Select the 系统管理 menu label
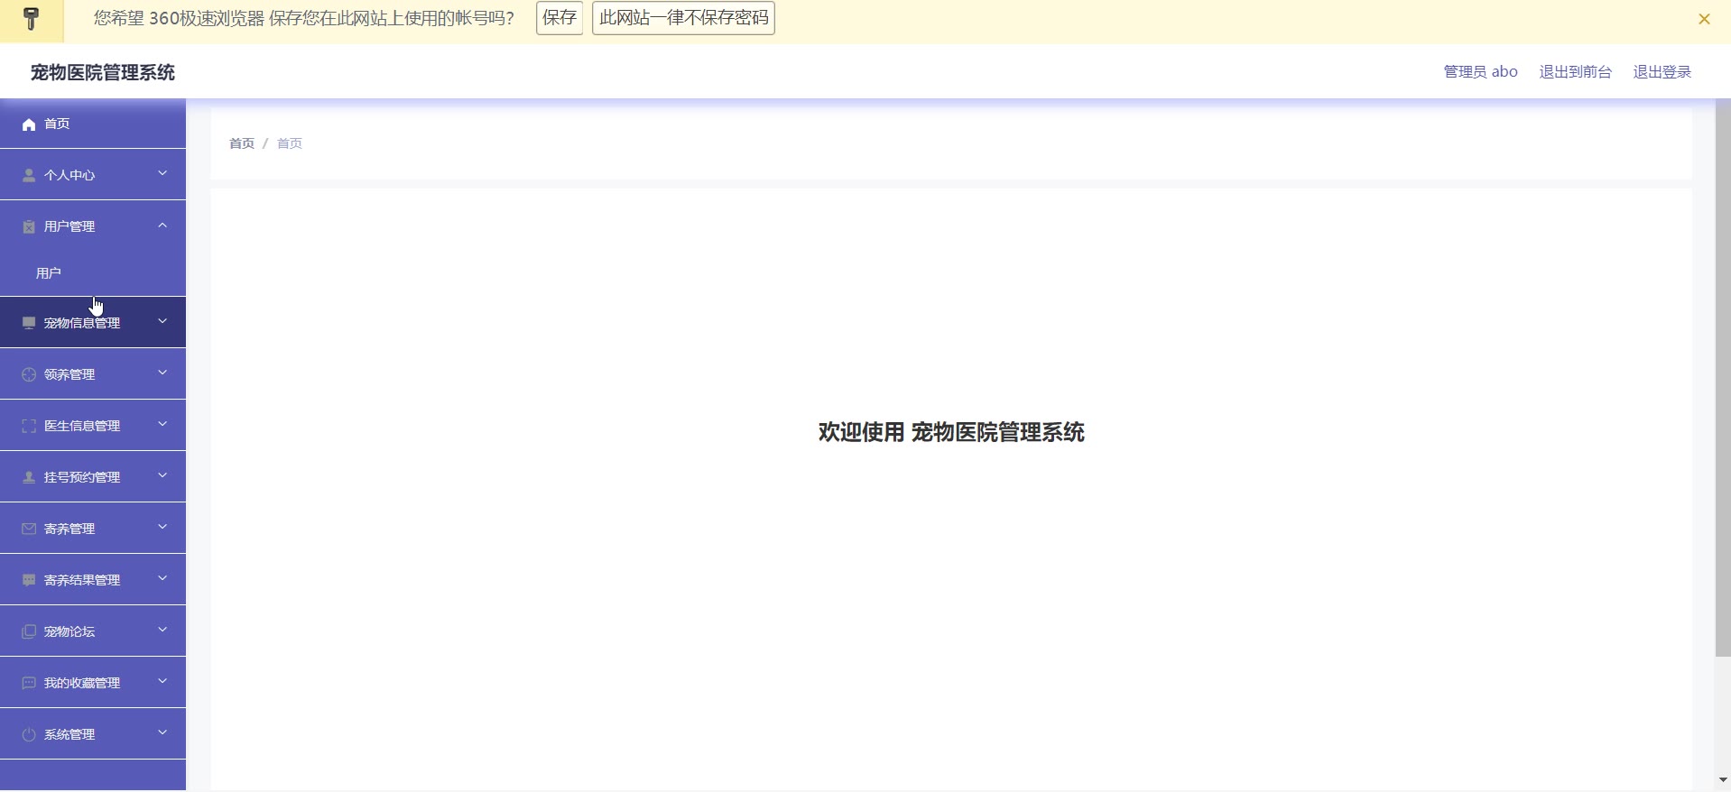This screenshot has width=1731, height=792. click(69, 734)
